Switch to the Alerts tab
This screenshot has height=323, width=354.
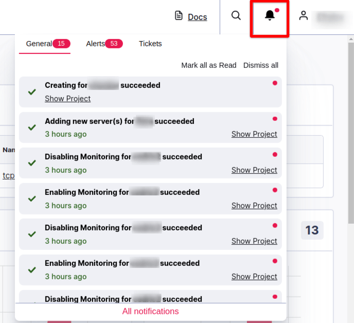pyautogui.click(x=95, y=44)
